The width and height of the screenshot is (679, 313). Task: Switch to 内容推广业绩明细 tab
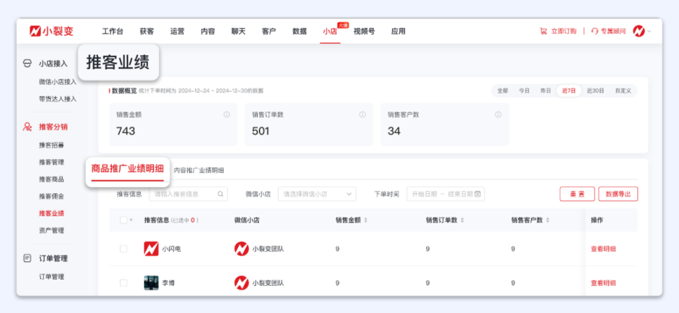[199, 170]
